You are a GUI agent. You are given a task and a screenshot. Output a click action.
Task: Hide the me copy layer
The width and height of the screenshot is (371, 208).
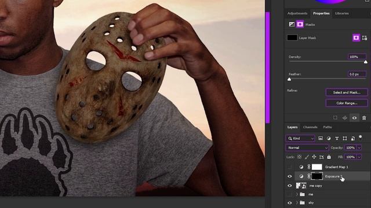pyautogui.click(x=290, y=185)
